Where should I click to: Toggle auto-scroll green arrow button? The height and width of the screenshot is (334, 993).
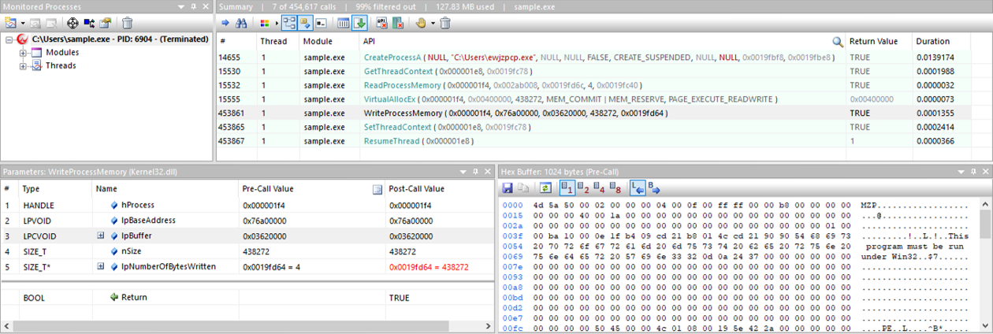pos(359,24)
